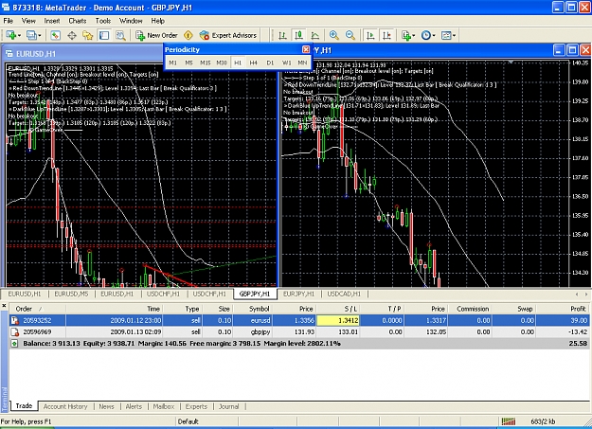Open the Profiles toolbar icon
Viewport: 592px width, 429px height.
point(31,35)
